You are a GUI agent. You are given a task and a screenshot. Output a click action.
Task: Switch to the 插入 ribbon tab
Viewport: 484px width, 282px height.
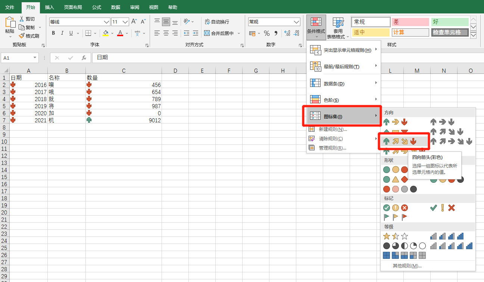click(x=49, y=7)
